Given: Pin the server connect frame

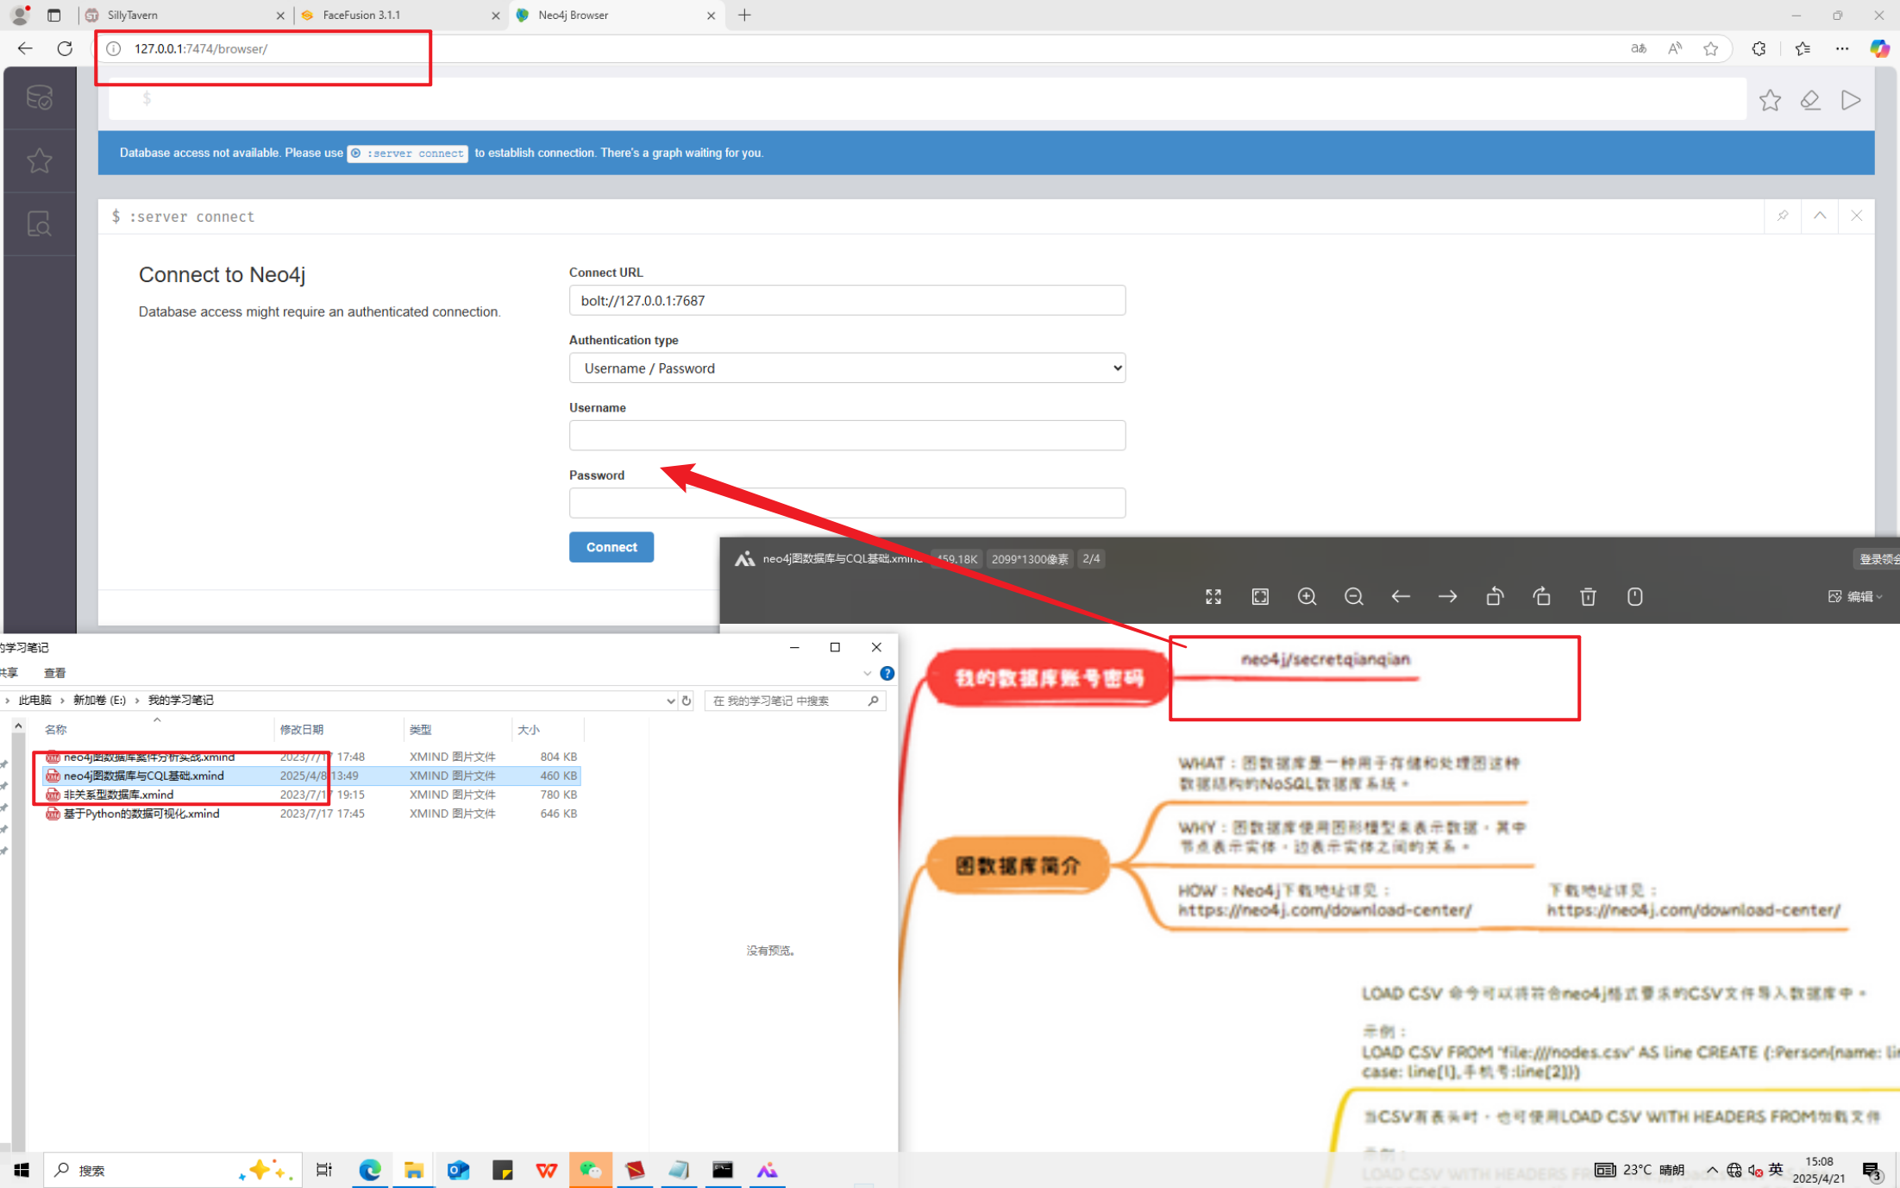Looking at the screenshot, I should [x=1783, y=216].
